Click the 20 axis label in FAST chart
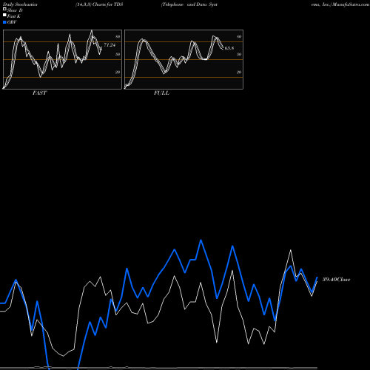 click(118, 72)
